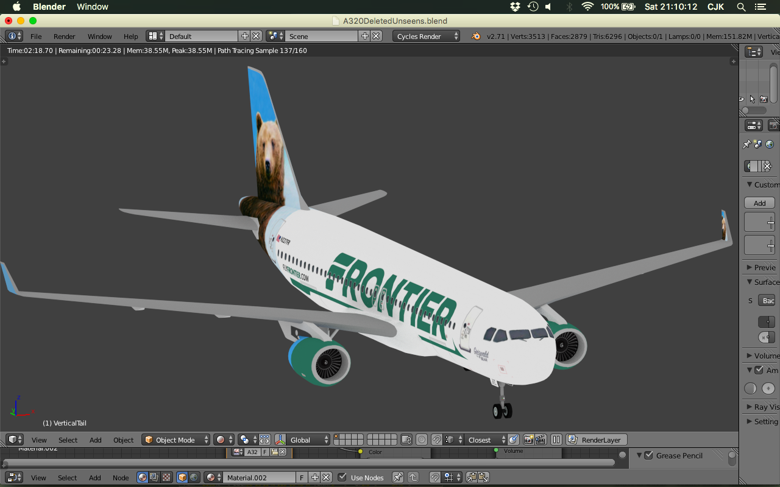This screenshot has height=487, width=780.
Task: Open the Object Mode dropdown
Action: tap(176, 440)
